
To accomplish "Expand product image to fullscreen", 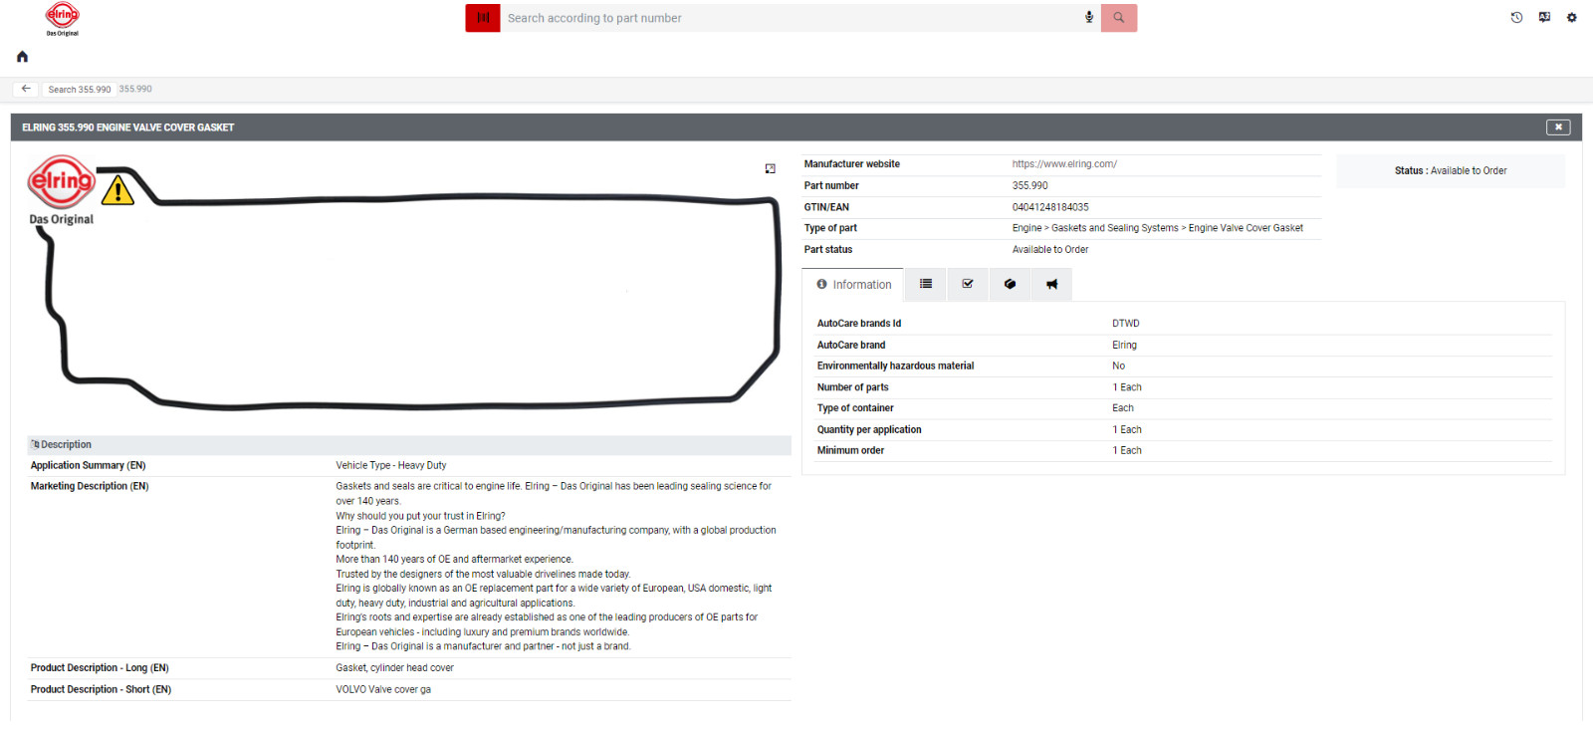I will (770, 169).
